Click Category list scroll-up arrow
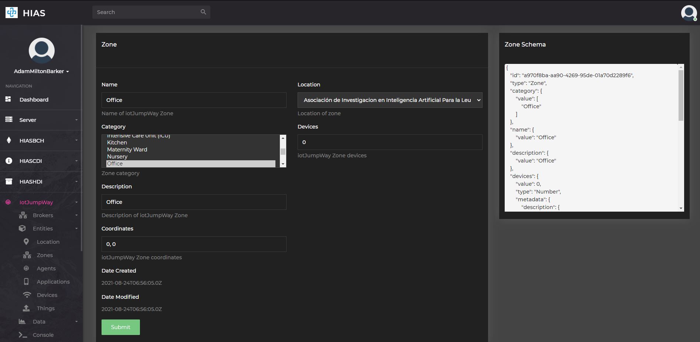The width and height of the screenshot is (700, 342). (283, 138)
